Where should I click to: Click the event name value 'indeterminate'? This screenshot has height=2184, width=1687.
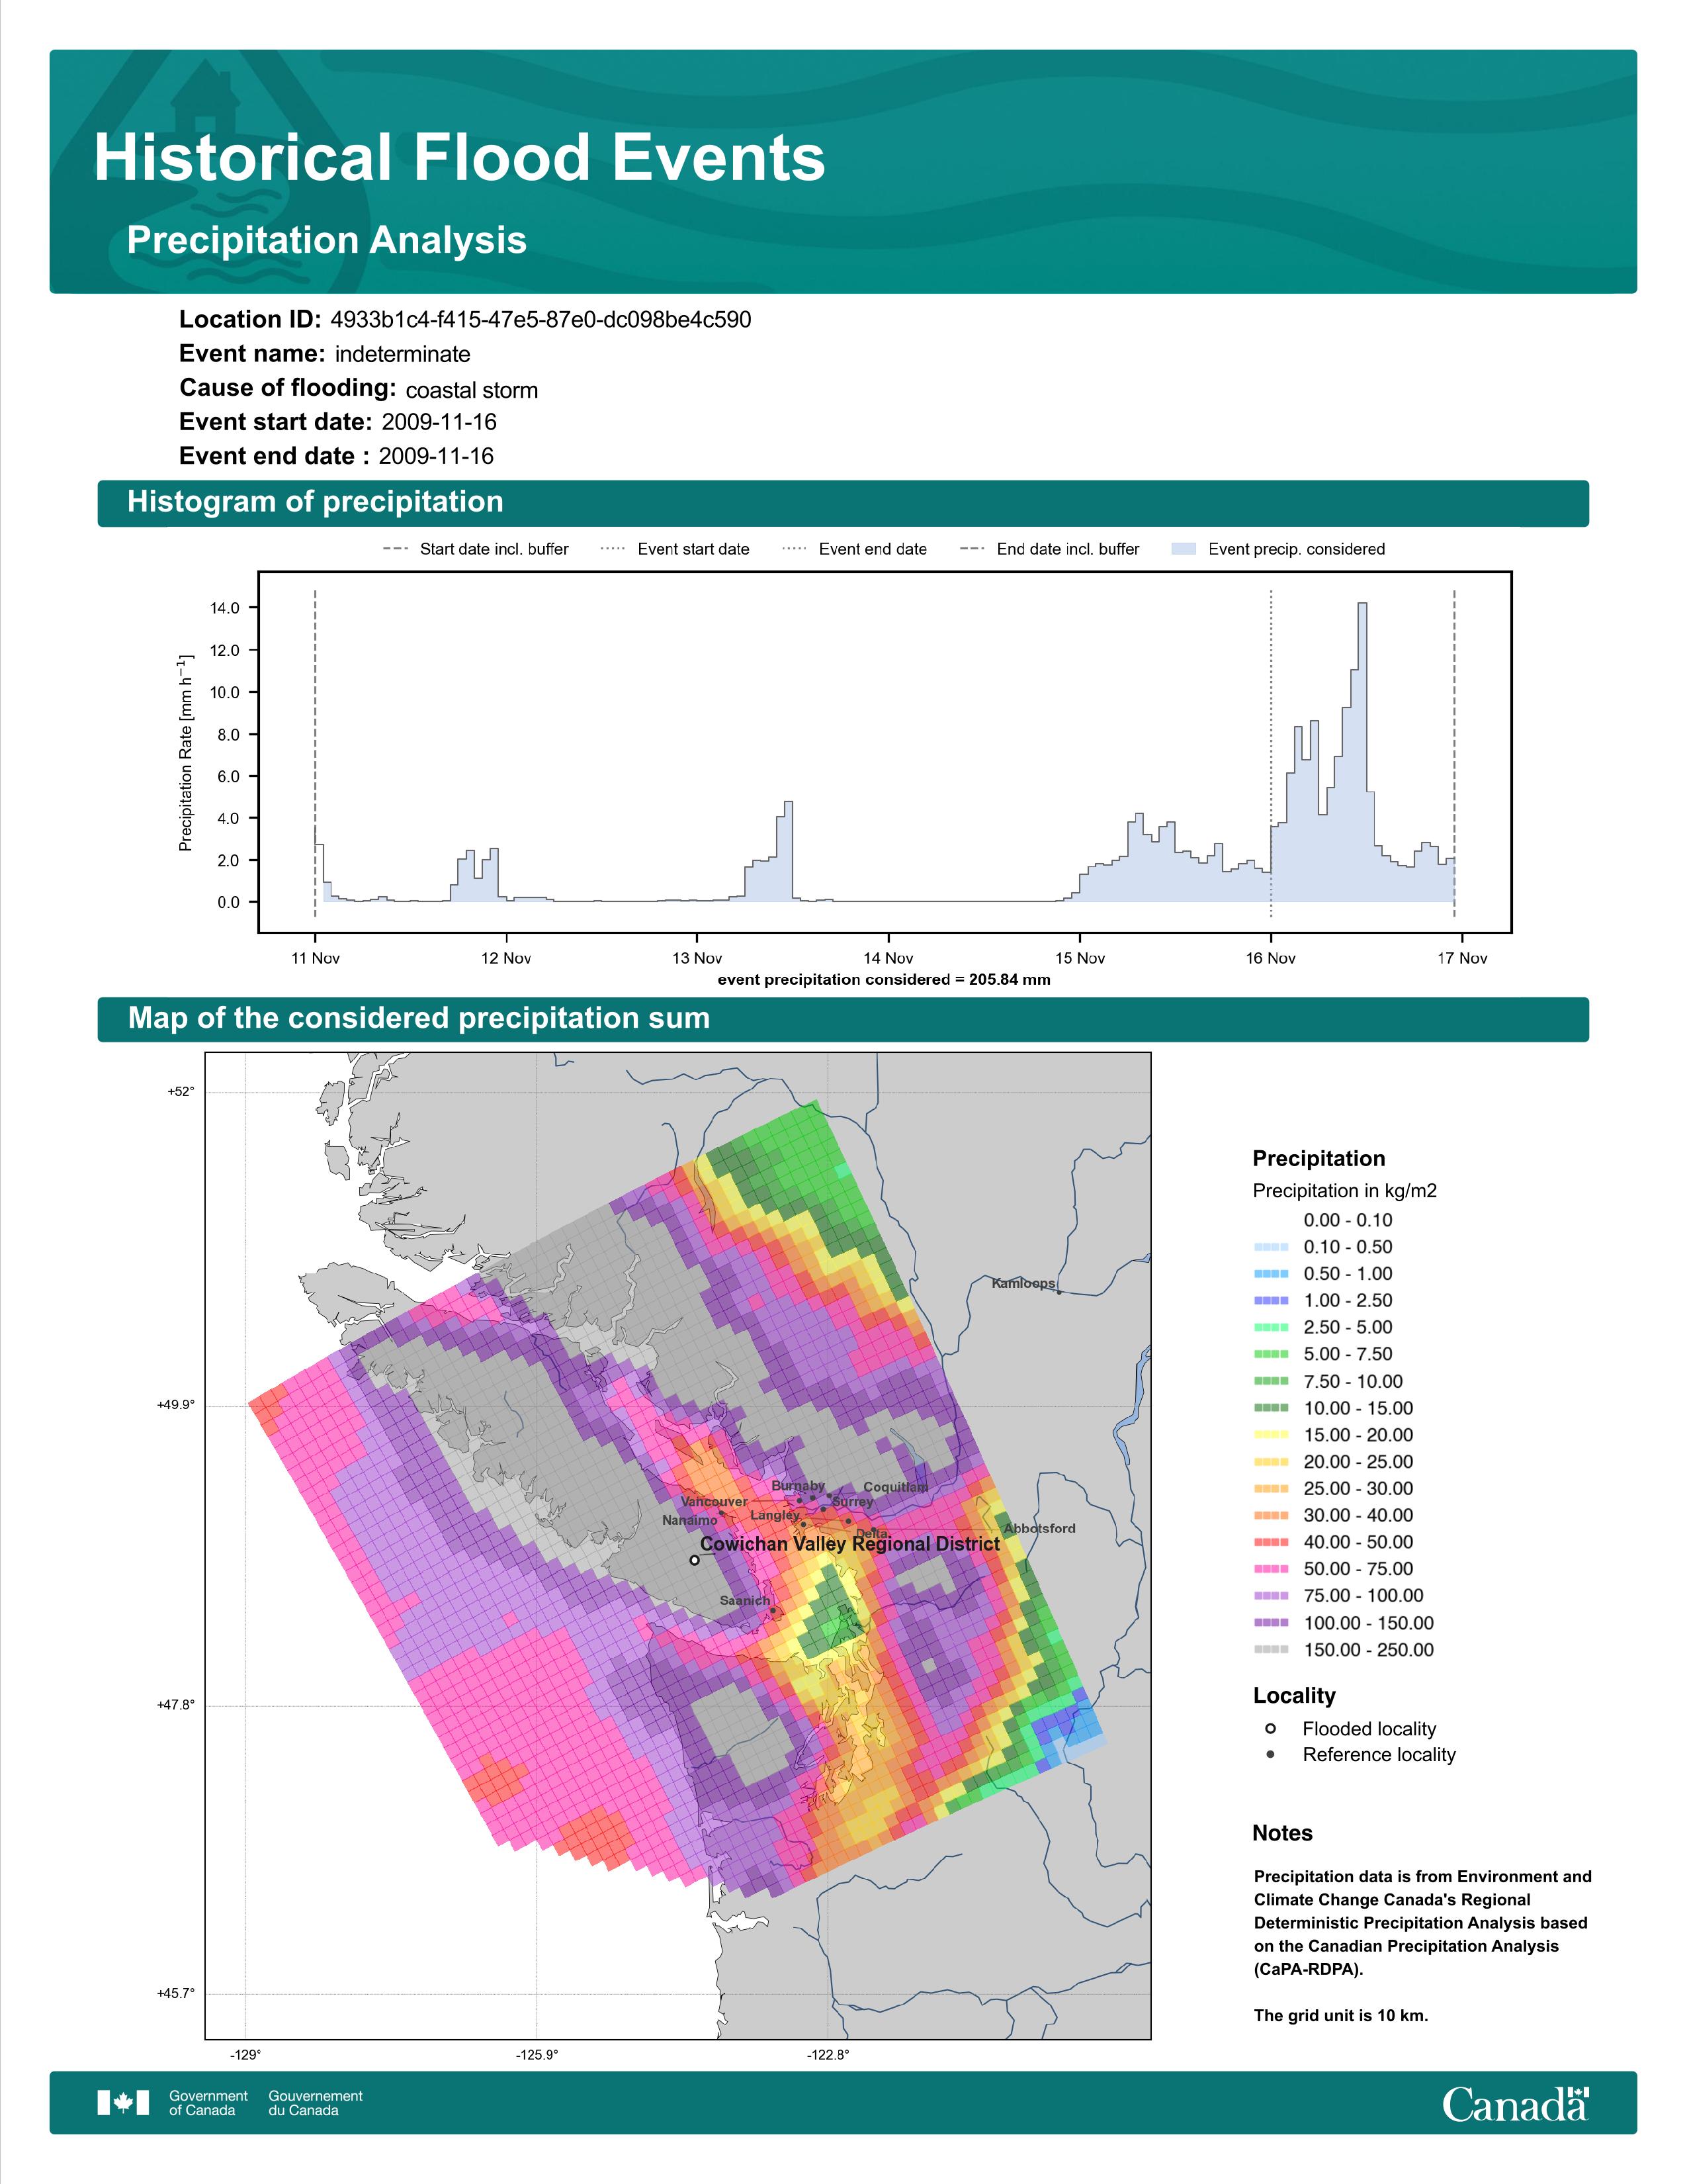[403, 354]
